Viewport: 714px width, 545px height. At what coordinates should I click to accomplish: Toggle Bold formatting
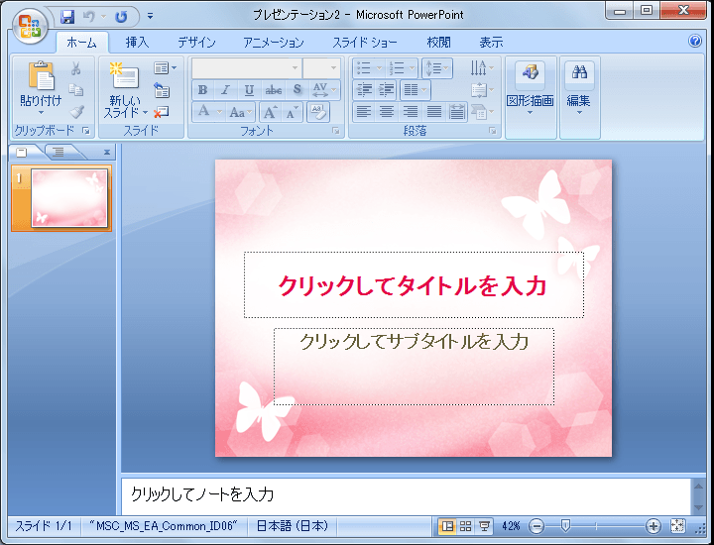tap(203, 90)
